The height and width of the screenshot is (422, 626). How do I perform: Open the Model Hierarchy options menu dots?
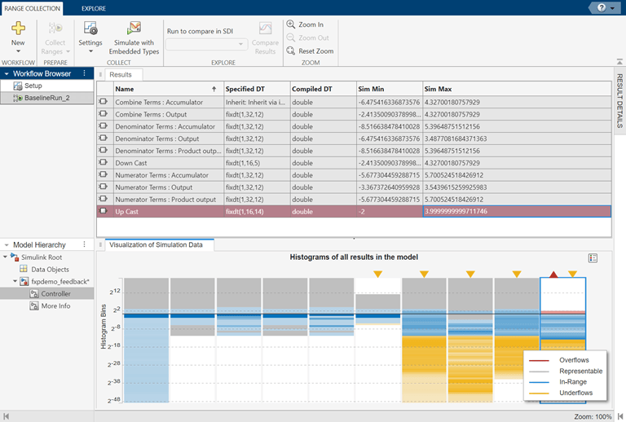point(84,244)
